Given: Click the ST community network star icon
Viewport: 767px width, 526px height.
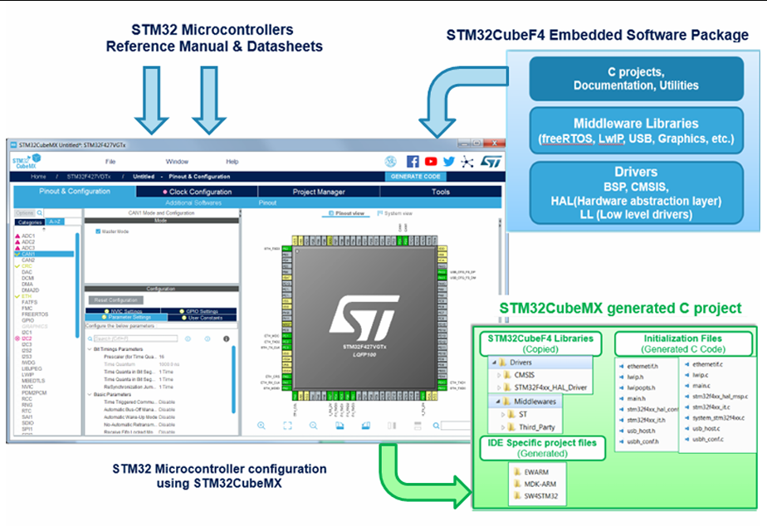Looking at the screenshot, I should pos(467,162).
